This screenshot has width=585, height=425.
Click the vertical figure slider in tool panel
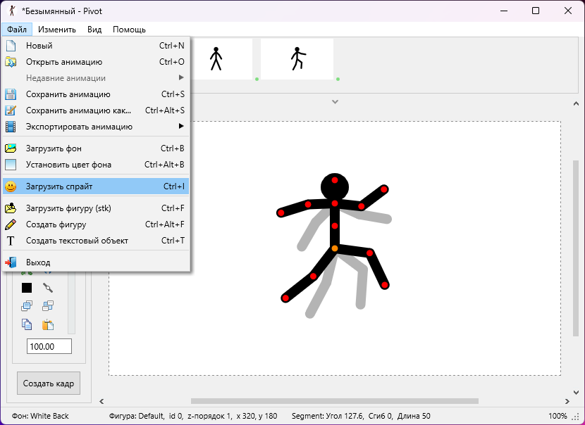tap(71, 303)
